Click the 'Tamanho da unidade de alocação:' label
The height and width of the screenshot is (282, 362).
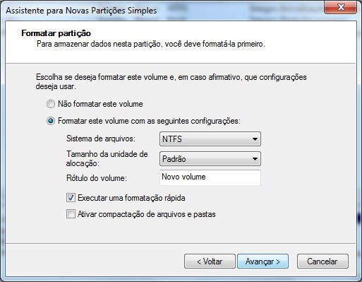click(x=107, y=158)
